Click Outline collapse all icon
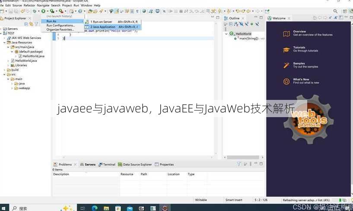353x211 pixels. pyautogui.click(x=231, y=24)
